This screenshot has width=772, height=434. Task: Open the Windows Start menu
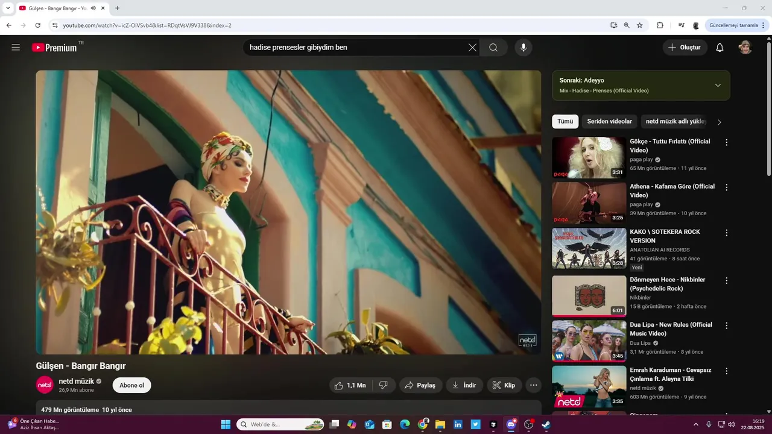pyautogui.click(x=226, y=424)
